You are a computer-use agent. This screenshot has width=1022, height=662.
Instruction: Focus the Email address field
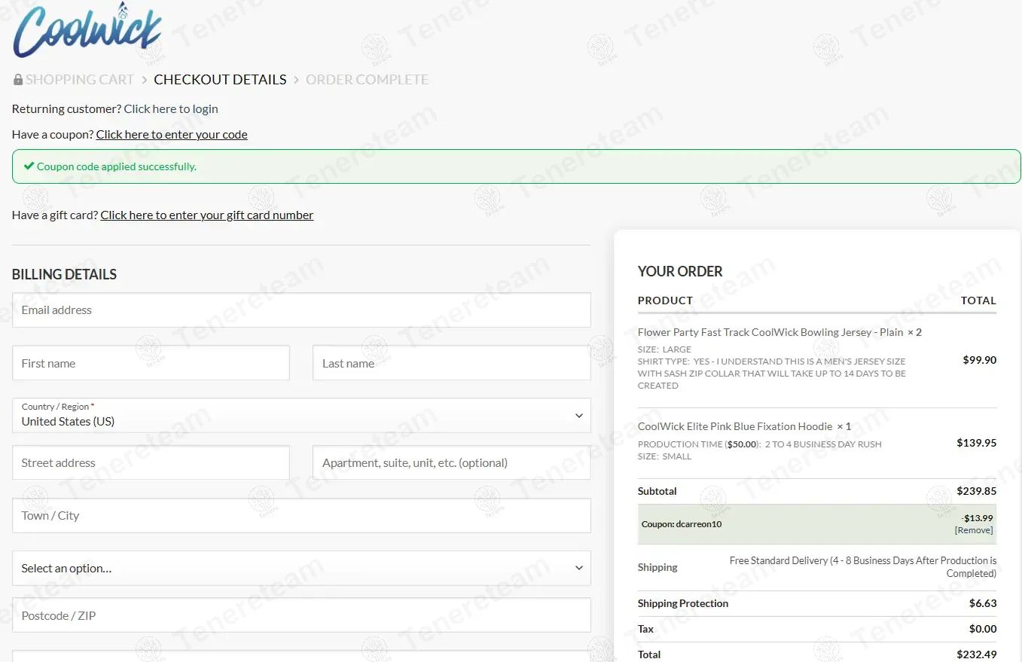[301, 310]
